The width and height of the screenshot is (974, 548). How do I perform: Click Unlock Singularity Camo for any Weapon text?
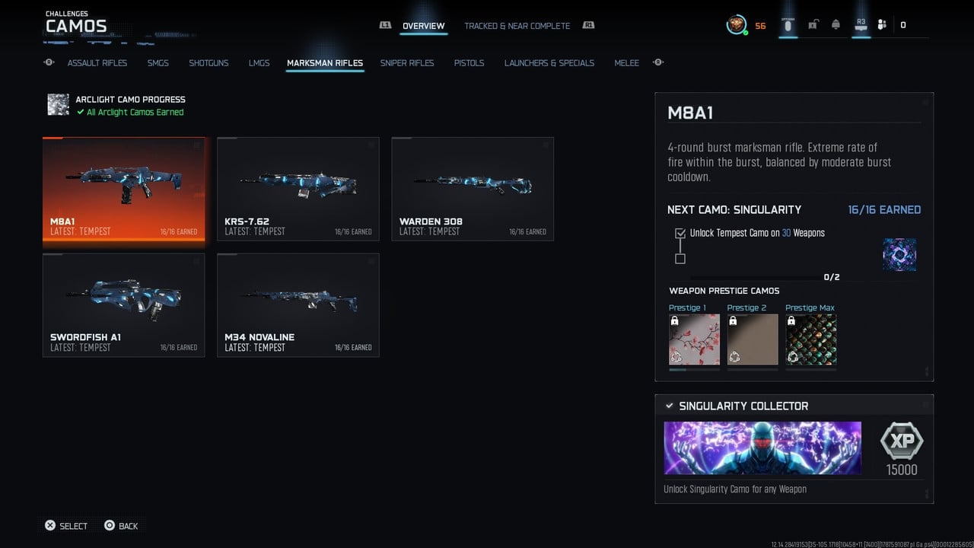click(735, 489)
